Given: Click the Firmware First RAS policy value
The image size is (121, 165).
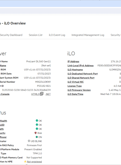Looking at the screenshot, I should tap(34, 145).
